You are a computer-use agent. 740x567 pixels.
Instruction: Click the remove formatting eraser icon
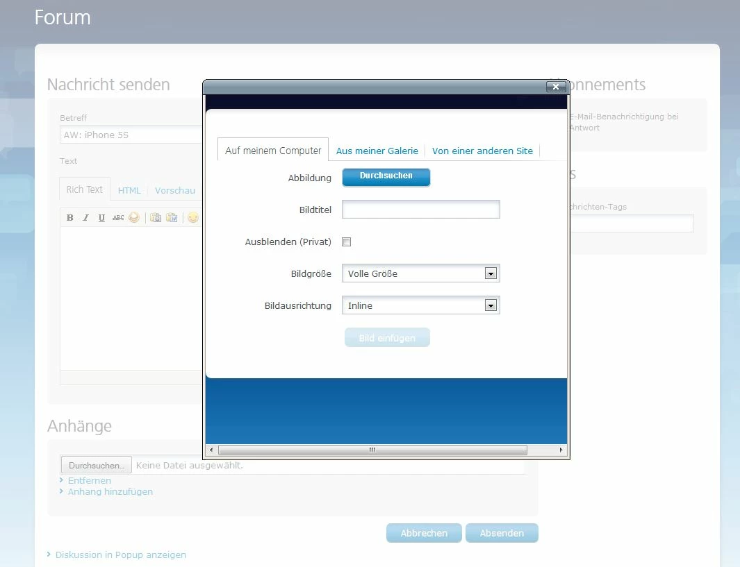[x=134, y=217]
